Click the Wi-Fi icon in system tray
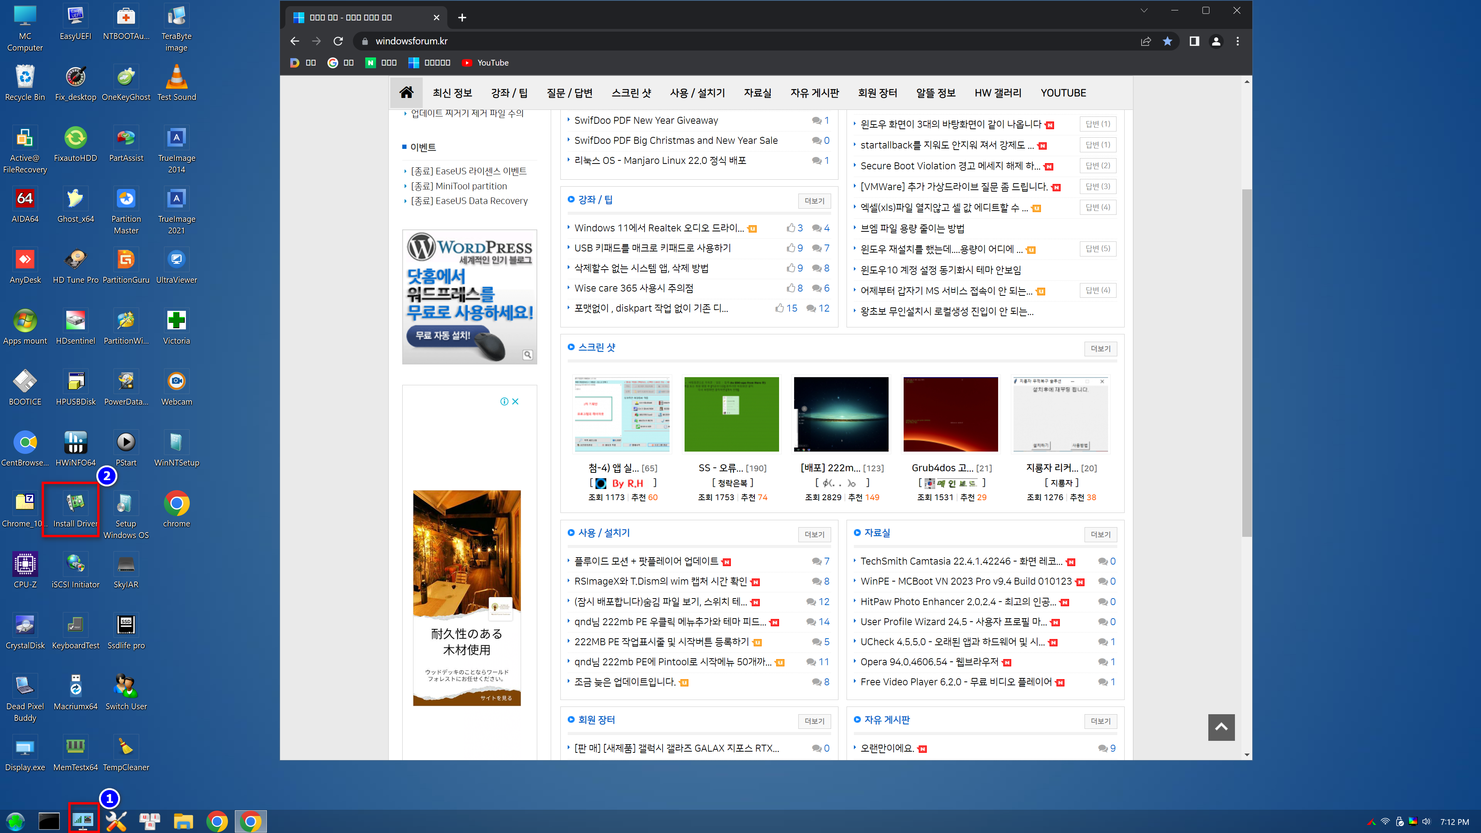Image resolution: width=1481 pixels, height=833 pixels. 1385,821
